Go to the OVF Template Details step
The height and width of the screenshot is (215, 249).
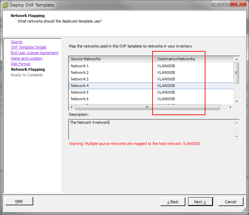point(28,47)
